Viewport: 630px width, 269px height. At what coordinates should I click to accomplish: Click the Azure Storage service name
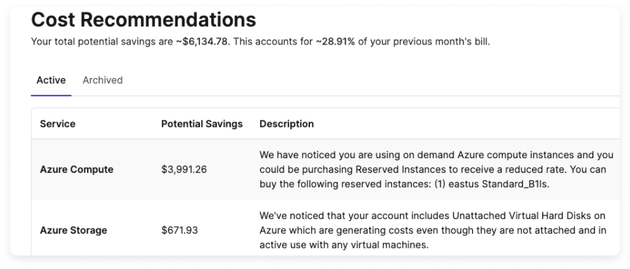click(x=73, y=230)
